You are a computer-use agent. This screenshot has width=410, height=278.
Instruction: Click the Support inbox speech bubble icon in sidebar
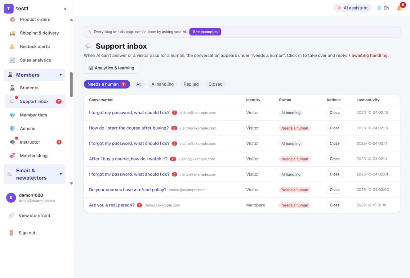[12, 101]
